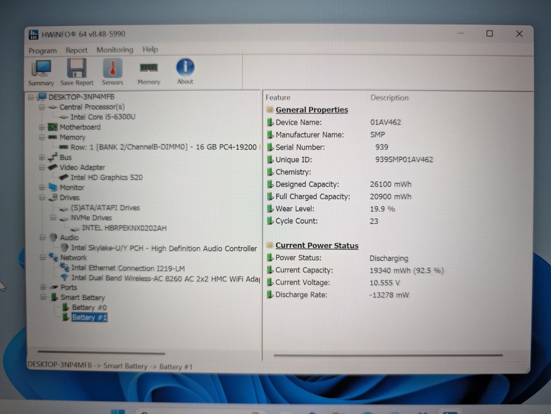This screenshot has width=551, height=414.
Task: Click the Current Capacity 19340 mWh value
Action: click(406, 270)
